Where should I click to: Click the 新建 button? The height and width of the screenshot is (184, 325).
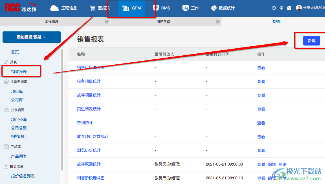pyautogui.click(x=312, y=41)
